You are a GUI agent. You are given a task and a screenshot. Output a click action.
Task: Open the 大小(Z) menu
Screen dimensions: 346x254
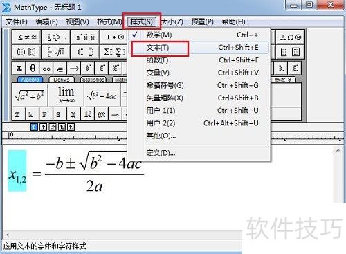172,22
